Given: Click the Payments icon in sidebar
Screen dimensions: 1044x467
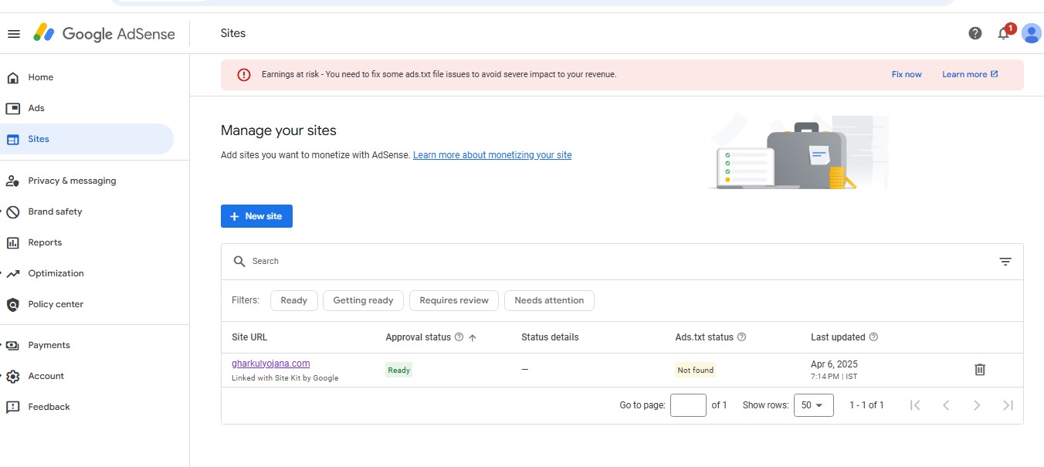Looking at the screenshot, I should point(12,345).
